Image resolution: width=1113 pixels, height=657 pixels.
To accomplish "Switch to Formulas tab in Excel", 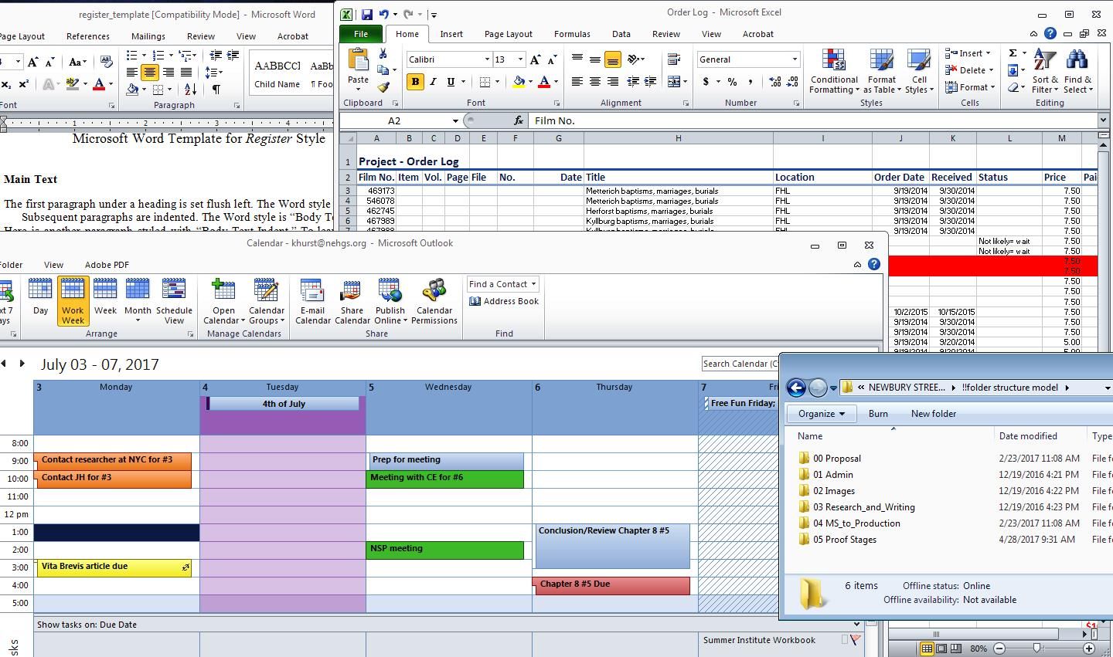I will (x=572, y=34).
